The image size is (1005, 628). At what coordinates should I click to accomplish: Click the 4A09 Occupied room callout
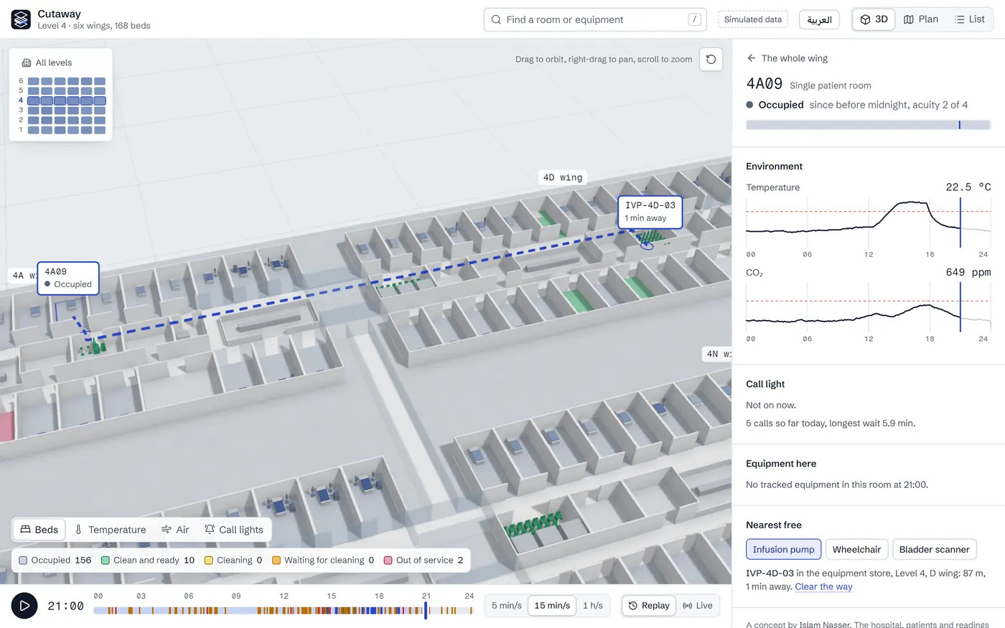click(x=68, y=278)
